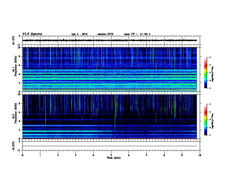The width and height of the screenshot is (225, 174).
Task: Click the "8" tick on ch.1 frequency axis
Action: [20, 56]
